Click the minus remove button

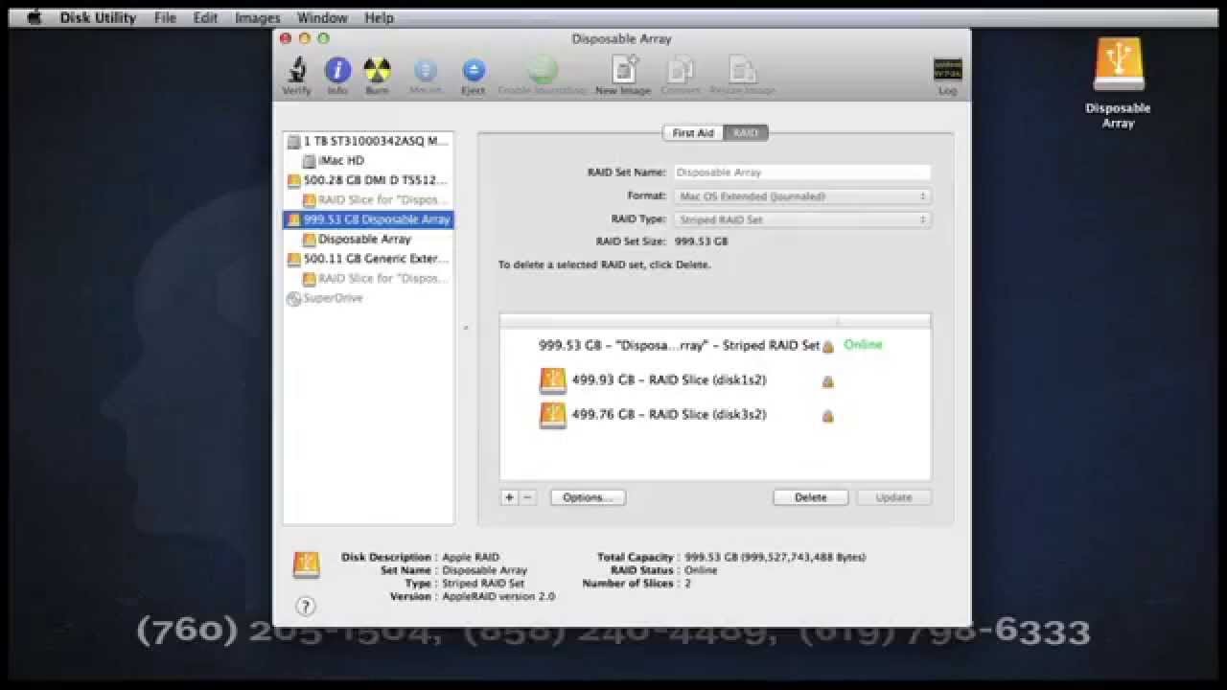click(x=527, y=497)
